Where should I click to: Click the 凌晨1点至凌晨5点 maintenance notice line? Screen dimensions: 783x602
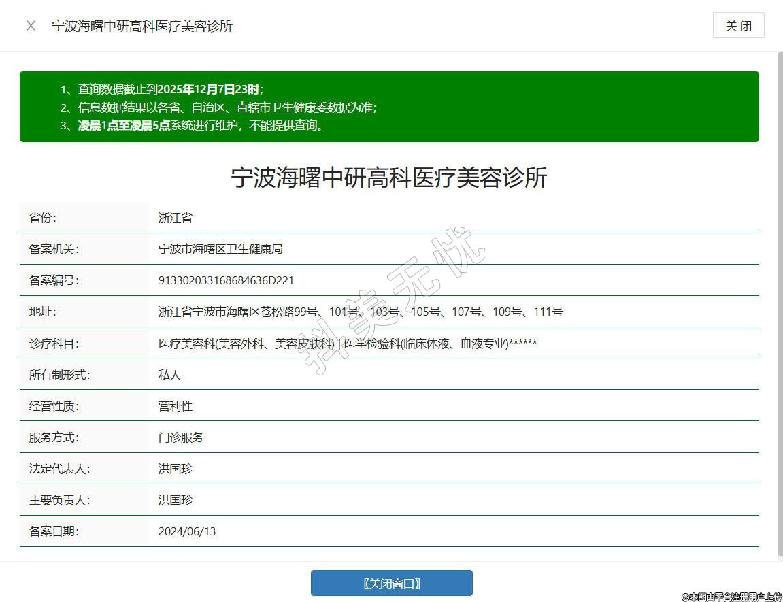[x=201, y=125]
